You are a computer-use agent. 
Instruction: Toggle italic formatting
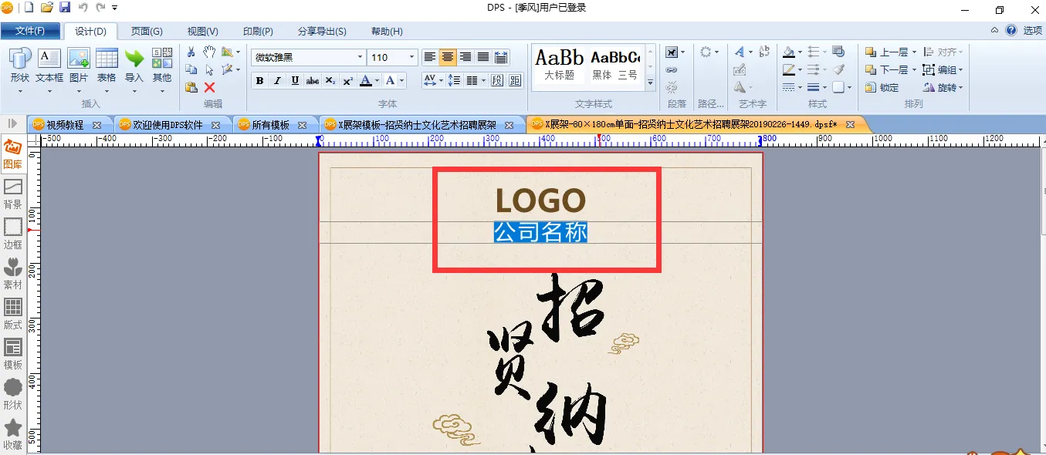tap(277, 81)
